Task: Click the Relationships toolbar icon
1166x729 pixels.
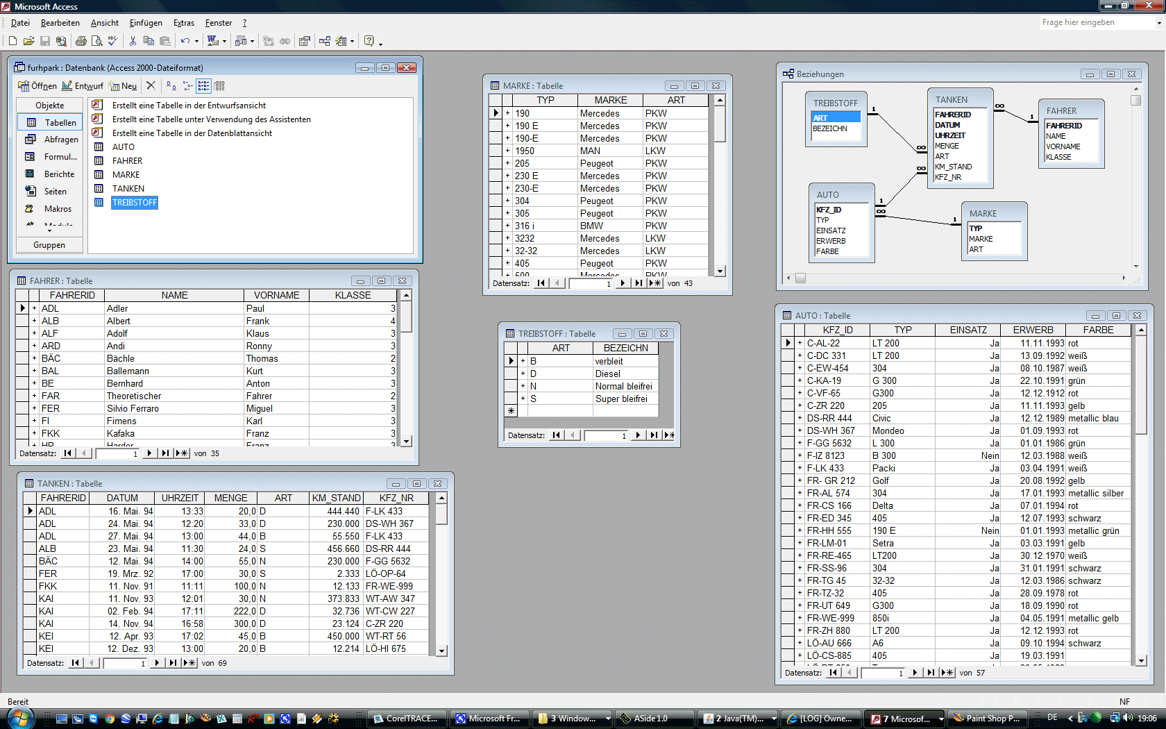Action: [x=324, y=41]
